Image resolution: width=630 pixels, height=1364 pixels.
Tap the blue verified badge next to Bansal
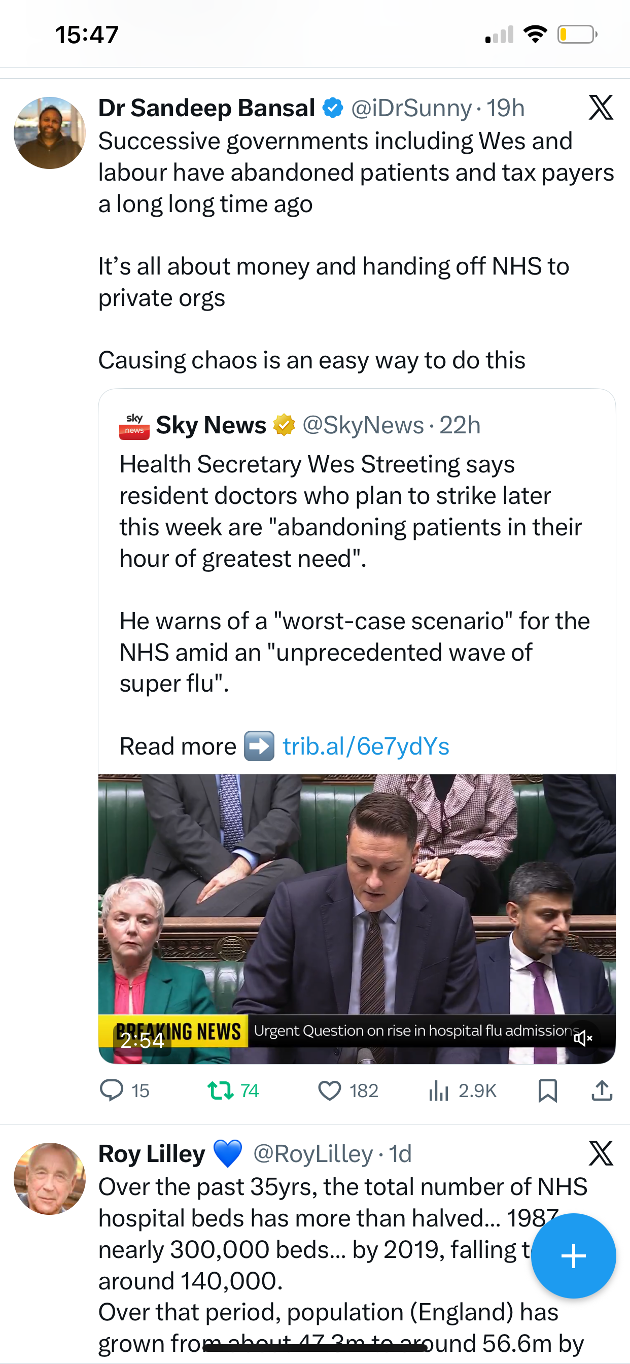pos(333,108)
